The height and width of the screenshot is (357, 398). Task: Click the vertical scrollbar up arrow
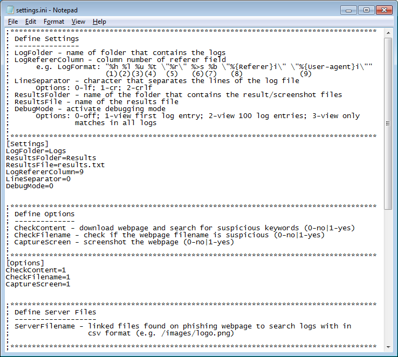(x=388, y=32)
